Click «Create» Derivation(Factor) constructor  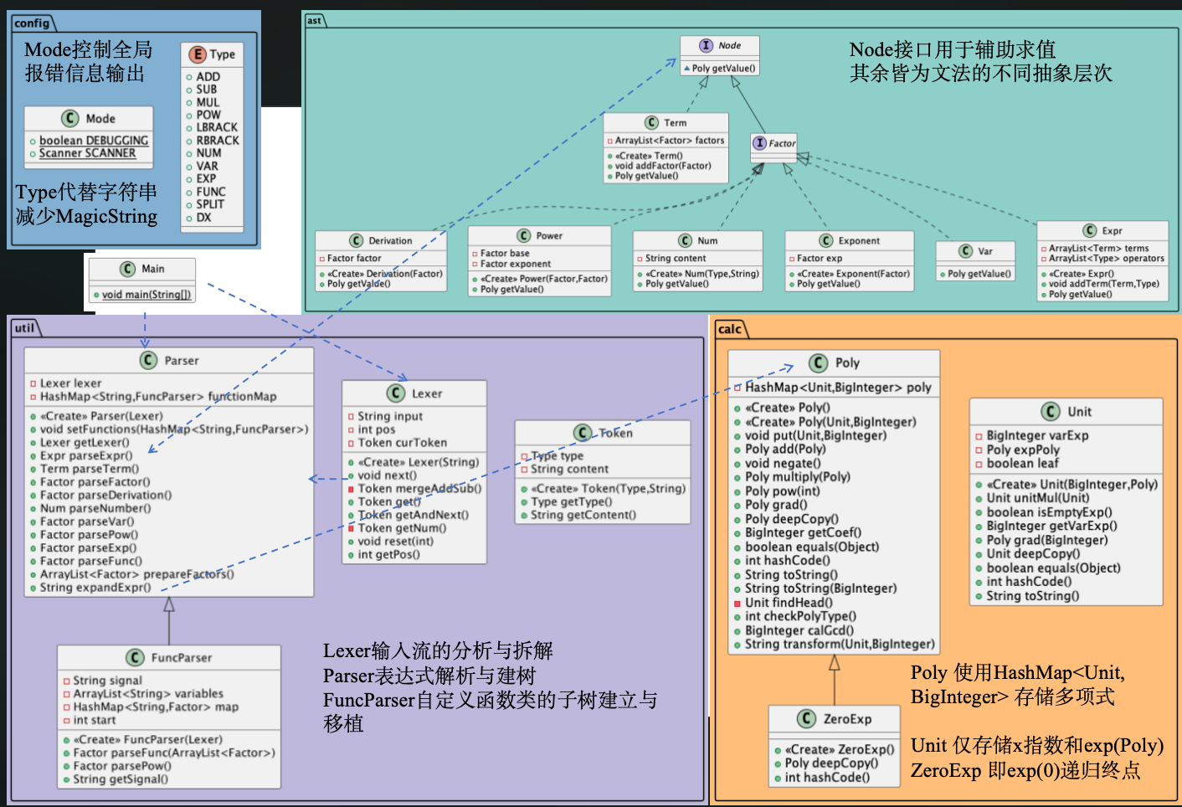pos(384,274)
